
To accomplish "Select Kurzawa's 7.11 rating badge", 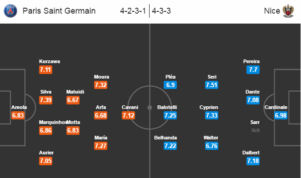I will (x=45, y=69).
